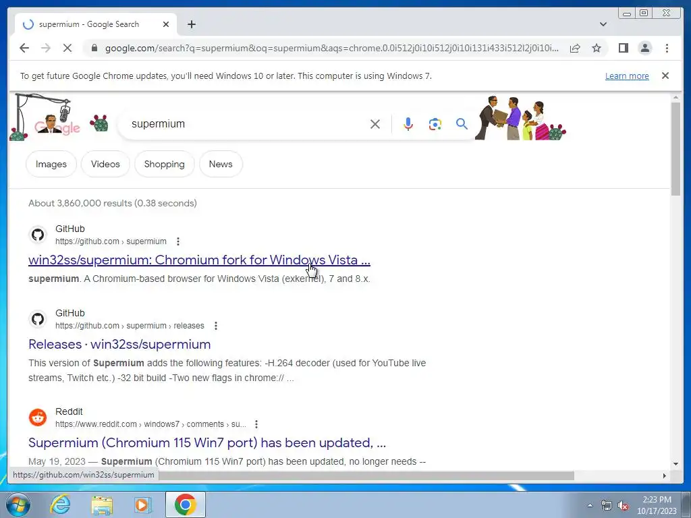Dismiss the Chrome update notice bar
Image resolution: width=691 pixels, height=518 pixels.
[665, 76]
